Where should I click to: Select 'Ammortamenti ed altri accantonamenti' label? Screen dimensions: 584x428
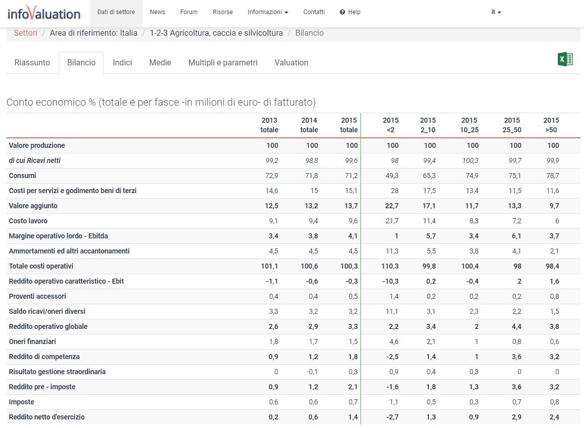69,251
